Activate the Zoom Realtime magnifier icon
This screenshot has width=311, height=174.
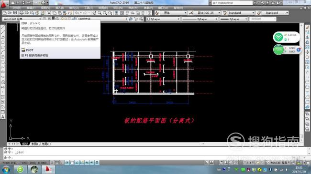100,13
